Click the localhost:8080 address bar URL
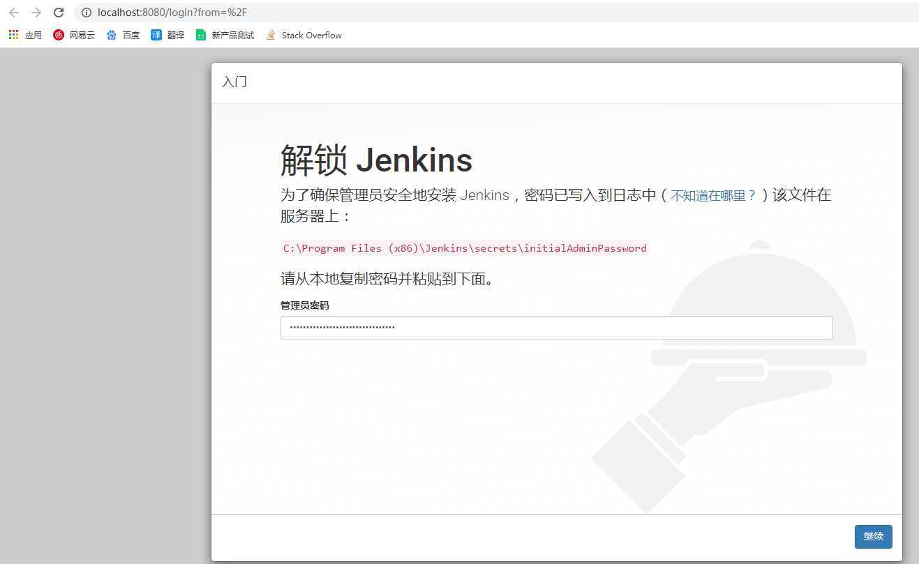The width and height of the screenshot is (919, 564). [172, 13]
